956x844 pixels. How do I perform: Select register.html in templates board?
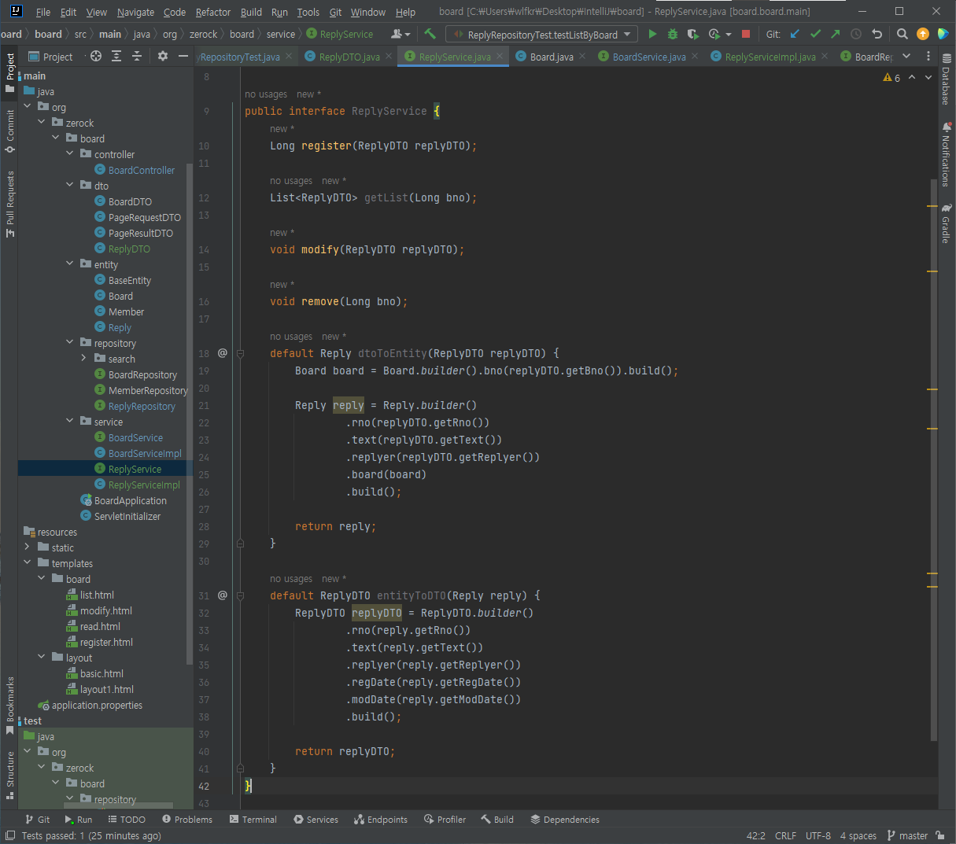106,642
